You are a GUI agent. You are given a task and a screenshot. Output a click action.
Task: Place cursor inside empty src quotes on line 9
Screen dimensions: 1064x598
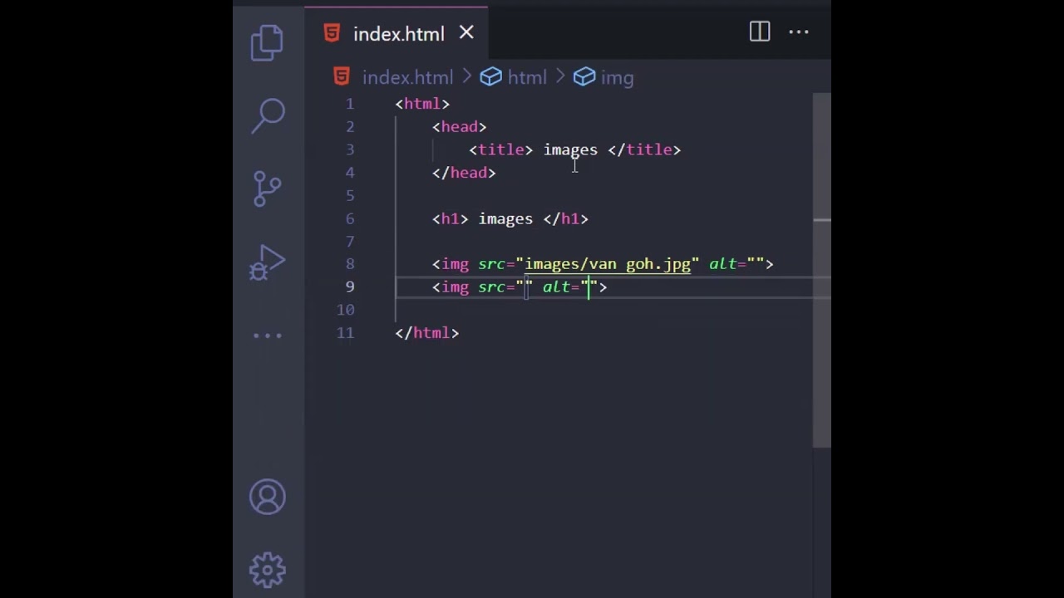coord(525,287)
